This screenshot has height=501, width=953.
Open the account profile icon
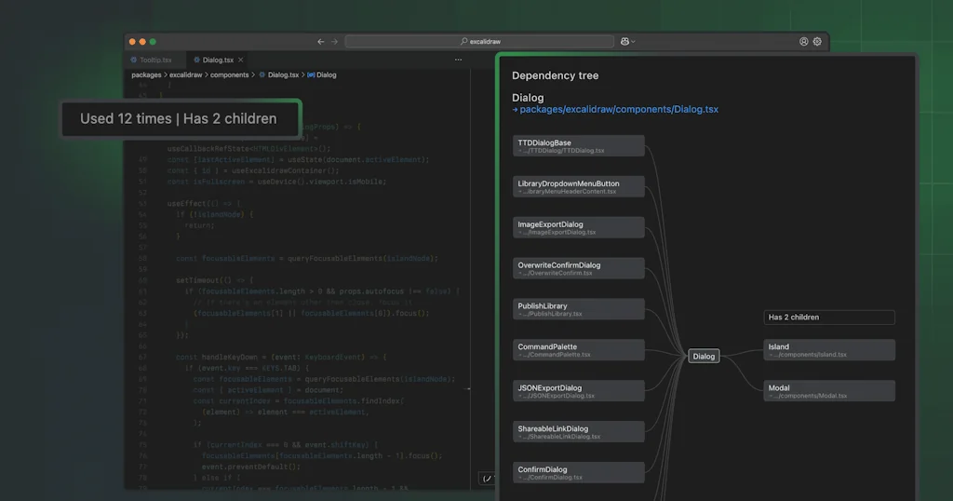point(804,42)
